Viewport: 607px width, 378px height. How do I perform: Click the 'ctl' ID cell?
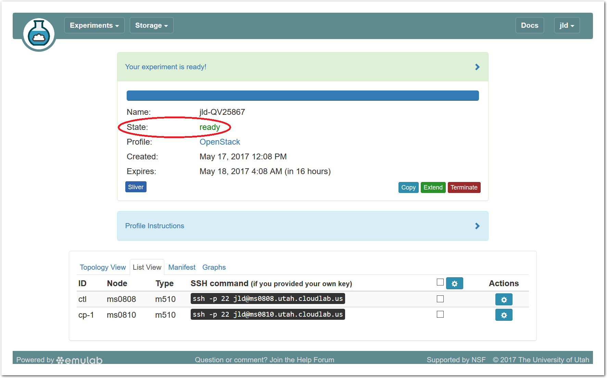pyautogui.click(x=82, y=299)
